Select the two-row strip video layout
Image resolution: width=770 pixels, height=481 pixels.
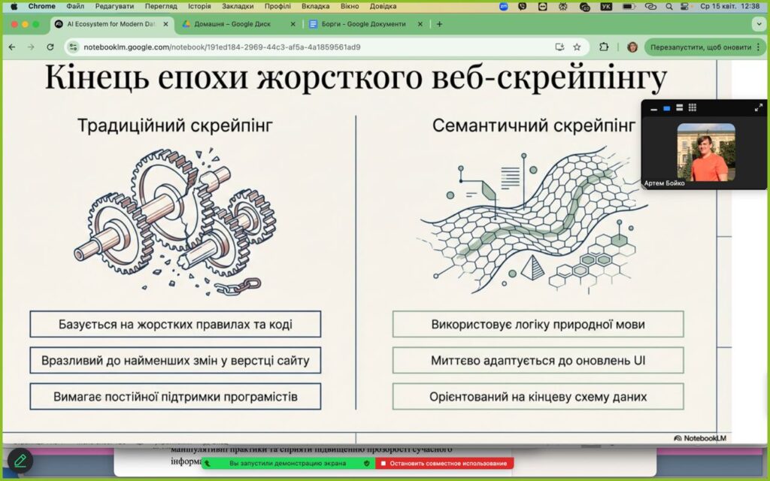tap(679, 108)
